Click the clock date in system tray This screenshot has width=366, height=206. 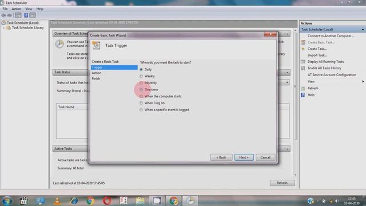pyautogui.click(x=352, y=201)
